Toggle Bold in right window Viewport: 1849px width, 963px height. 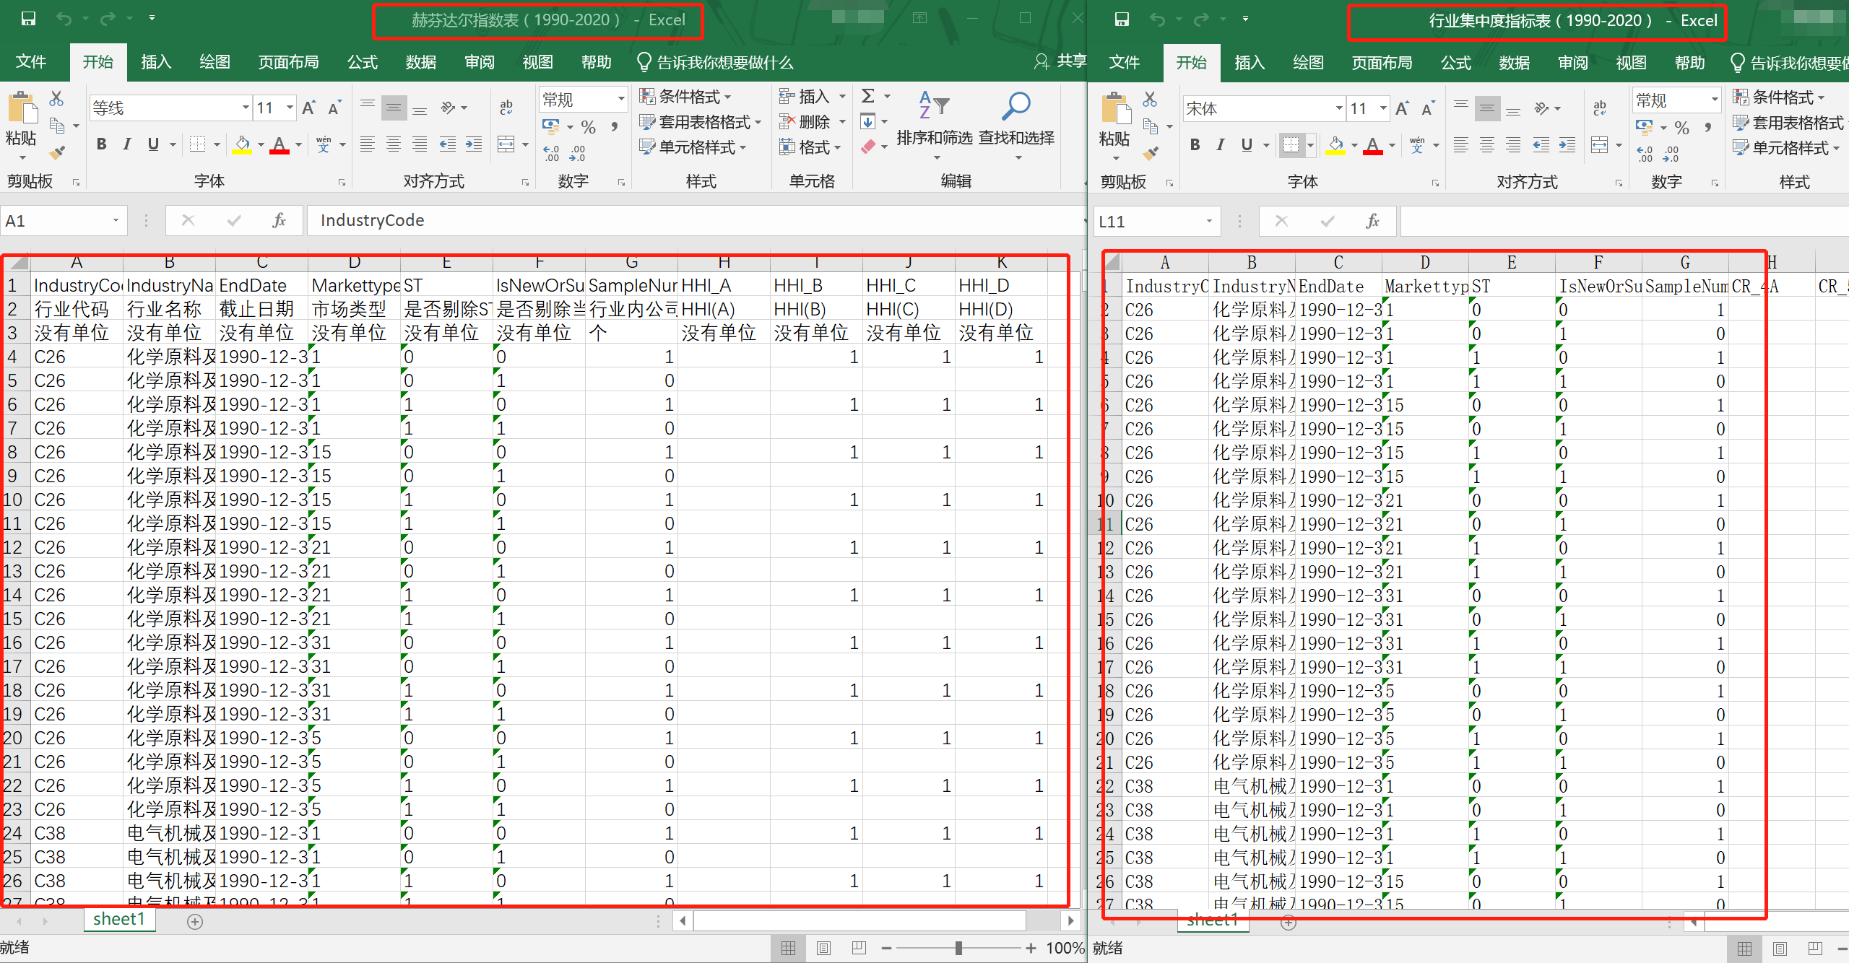pos(1195,145)
